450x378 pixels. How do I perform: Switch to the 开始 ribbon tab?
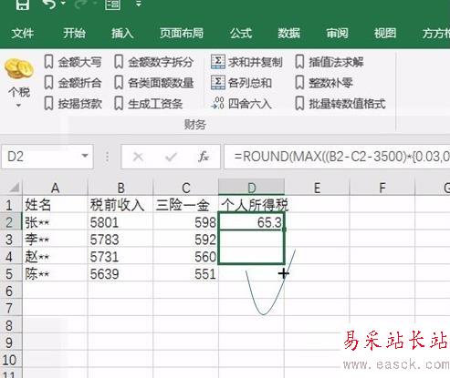(x=74, y=33)
